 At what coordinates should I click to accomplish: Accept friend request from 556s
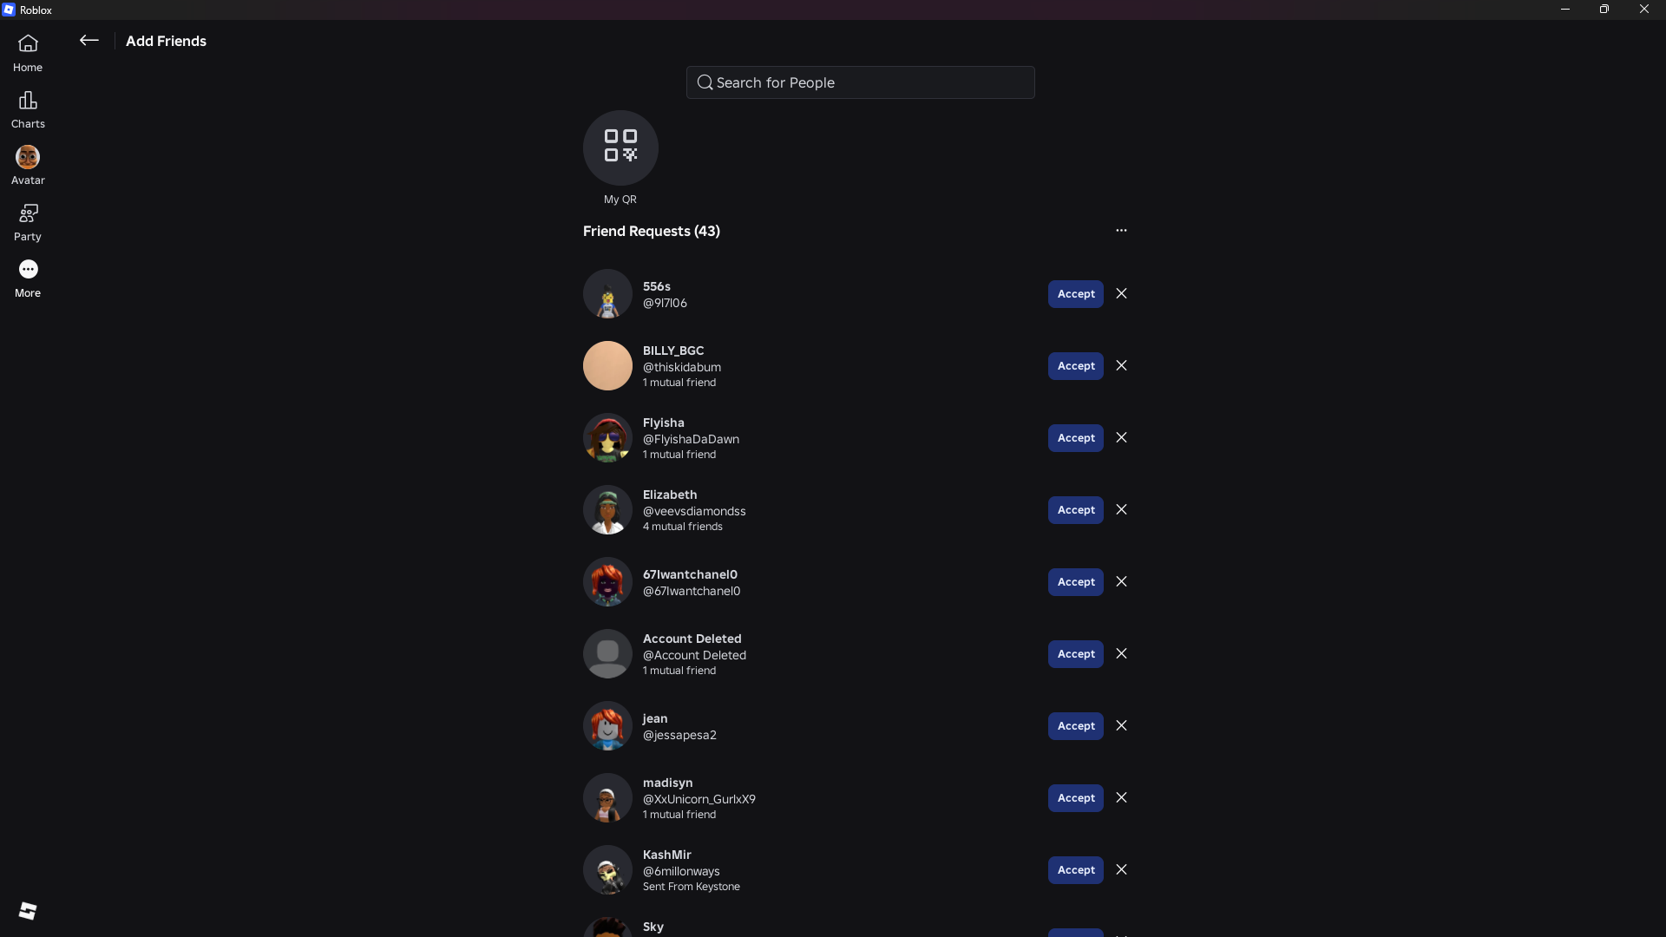tap(1075, 294)
